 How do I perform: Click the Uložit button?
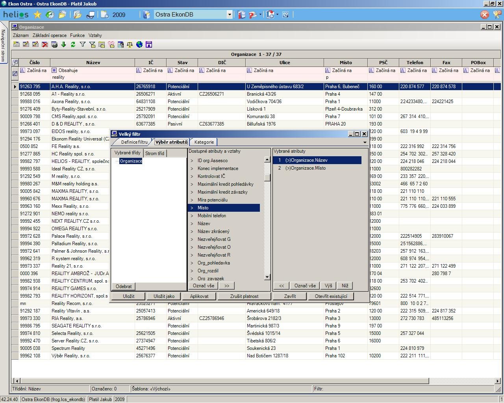click(x=128, y=296)
